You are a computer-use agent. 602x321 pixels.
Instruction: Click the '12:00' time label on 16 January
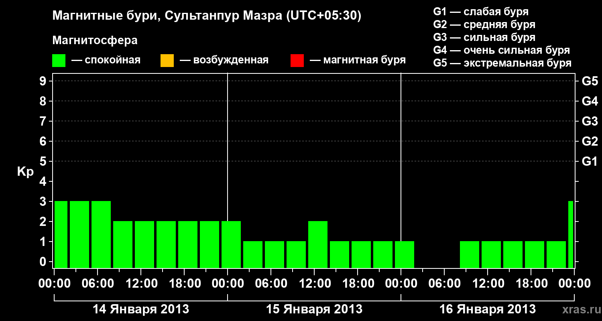tap(488, 284)
